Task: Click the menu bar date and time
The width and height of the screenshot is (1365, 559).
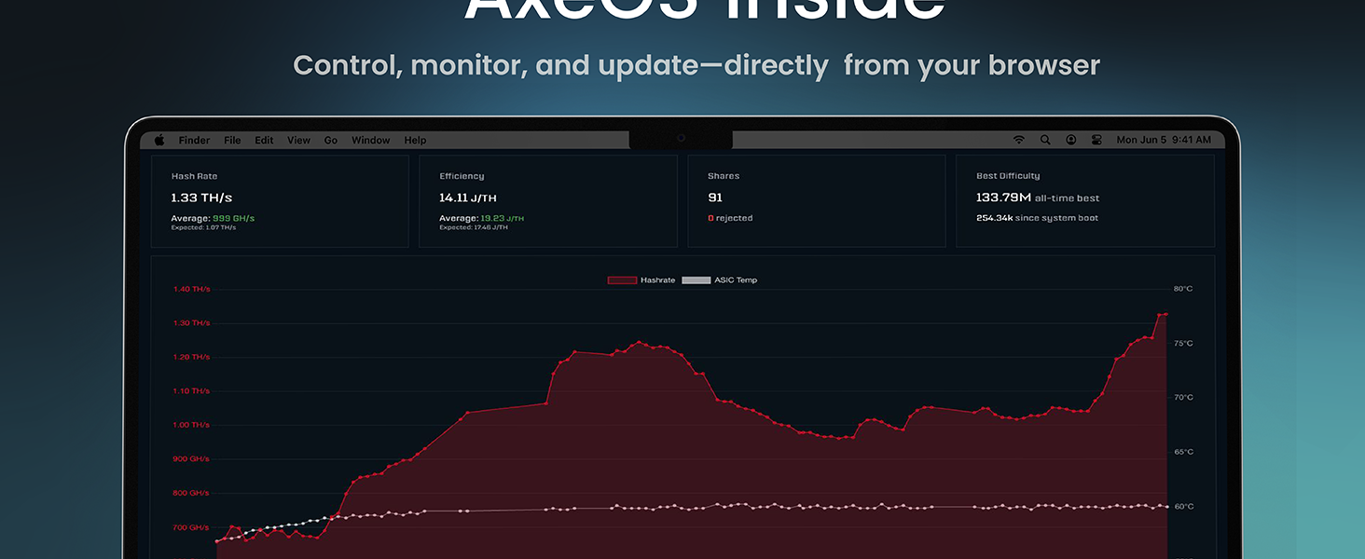Action: 1164,141
